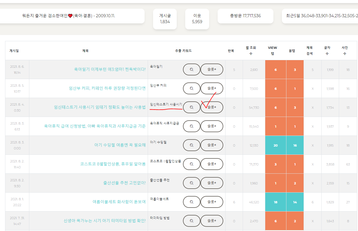Click the magnifier search button for 임산부 커피
Viewport: 358px width, 231px height.
[192, 88]
